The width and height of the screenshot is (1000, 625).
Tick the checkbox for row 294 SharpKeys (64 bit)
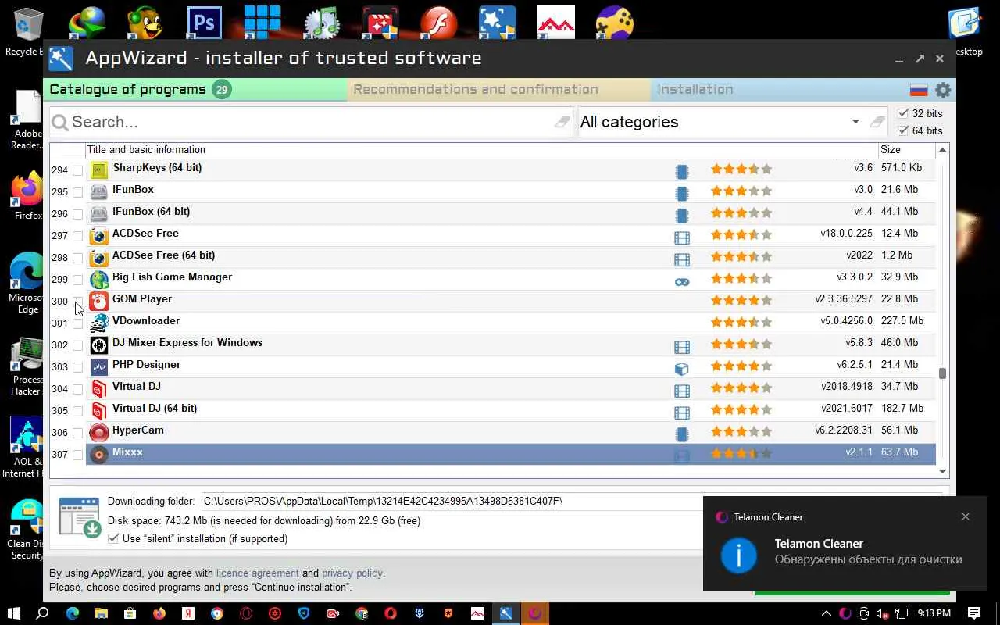[x=77, y=170]
